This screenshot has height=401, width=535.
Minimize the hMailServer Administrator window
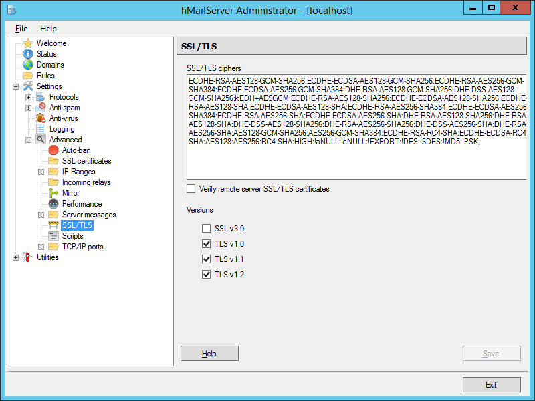click(473, 8)
